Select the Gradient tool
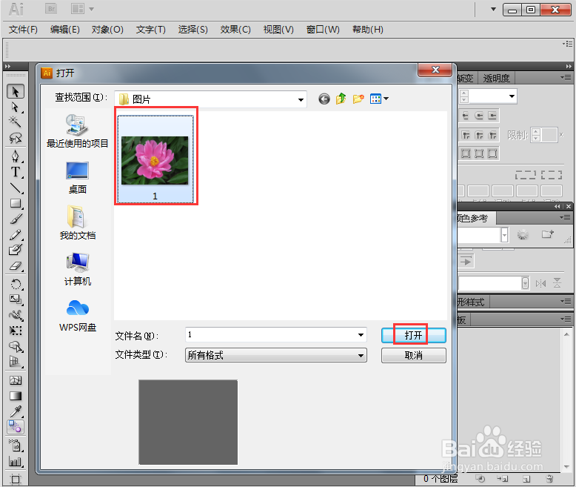 [x=16, y=396]
